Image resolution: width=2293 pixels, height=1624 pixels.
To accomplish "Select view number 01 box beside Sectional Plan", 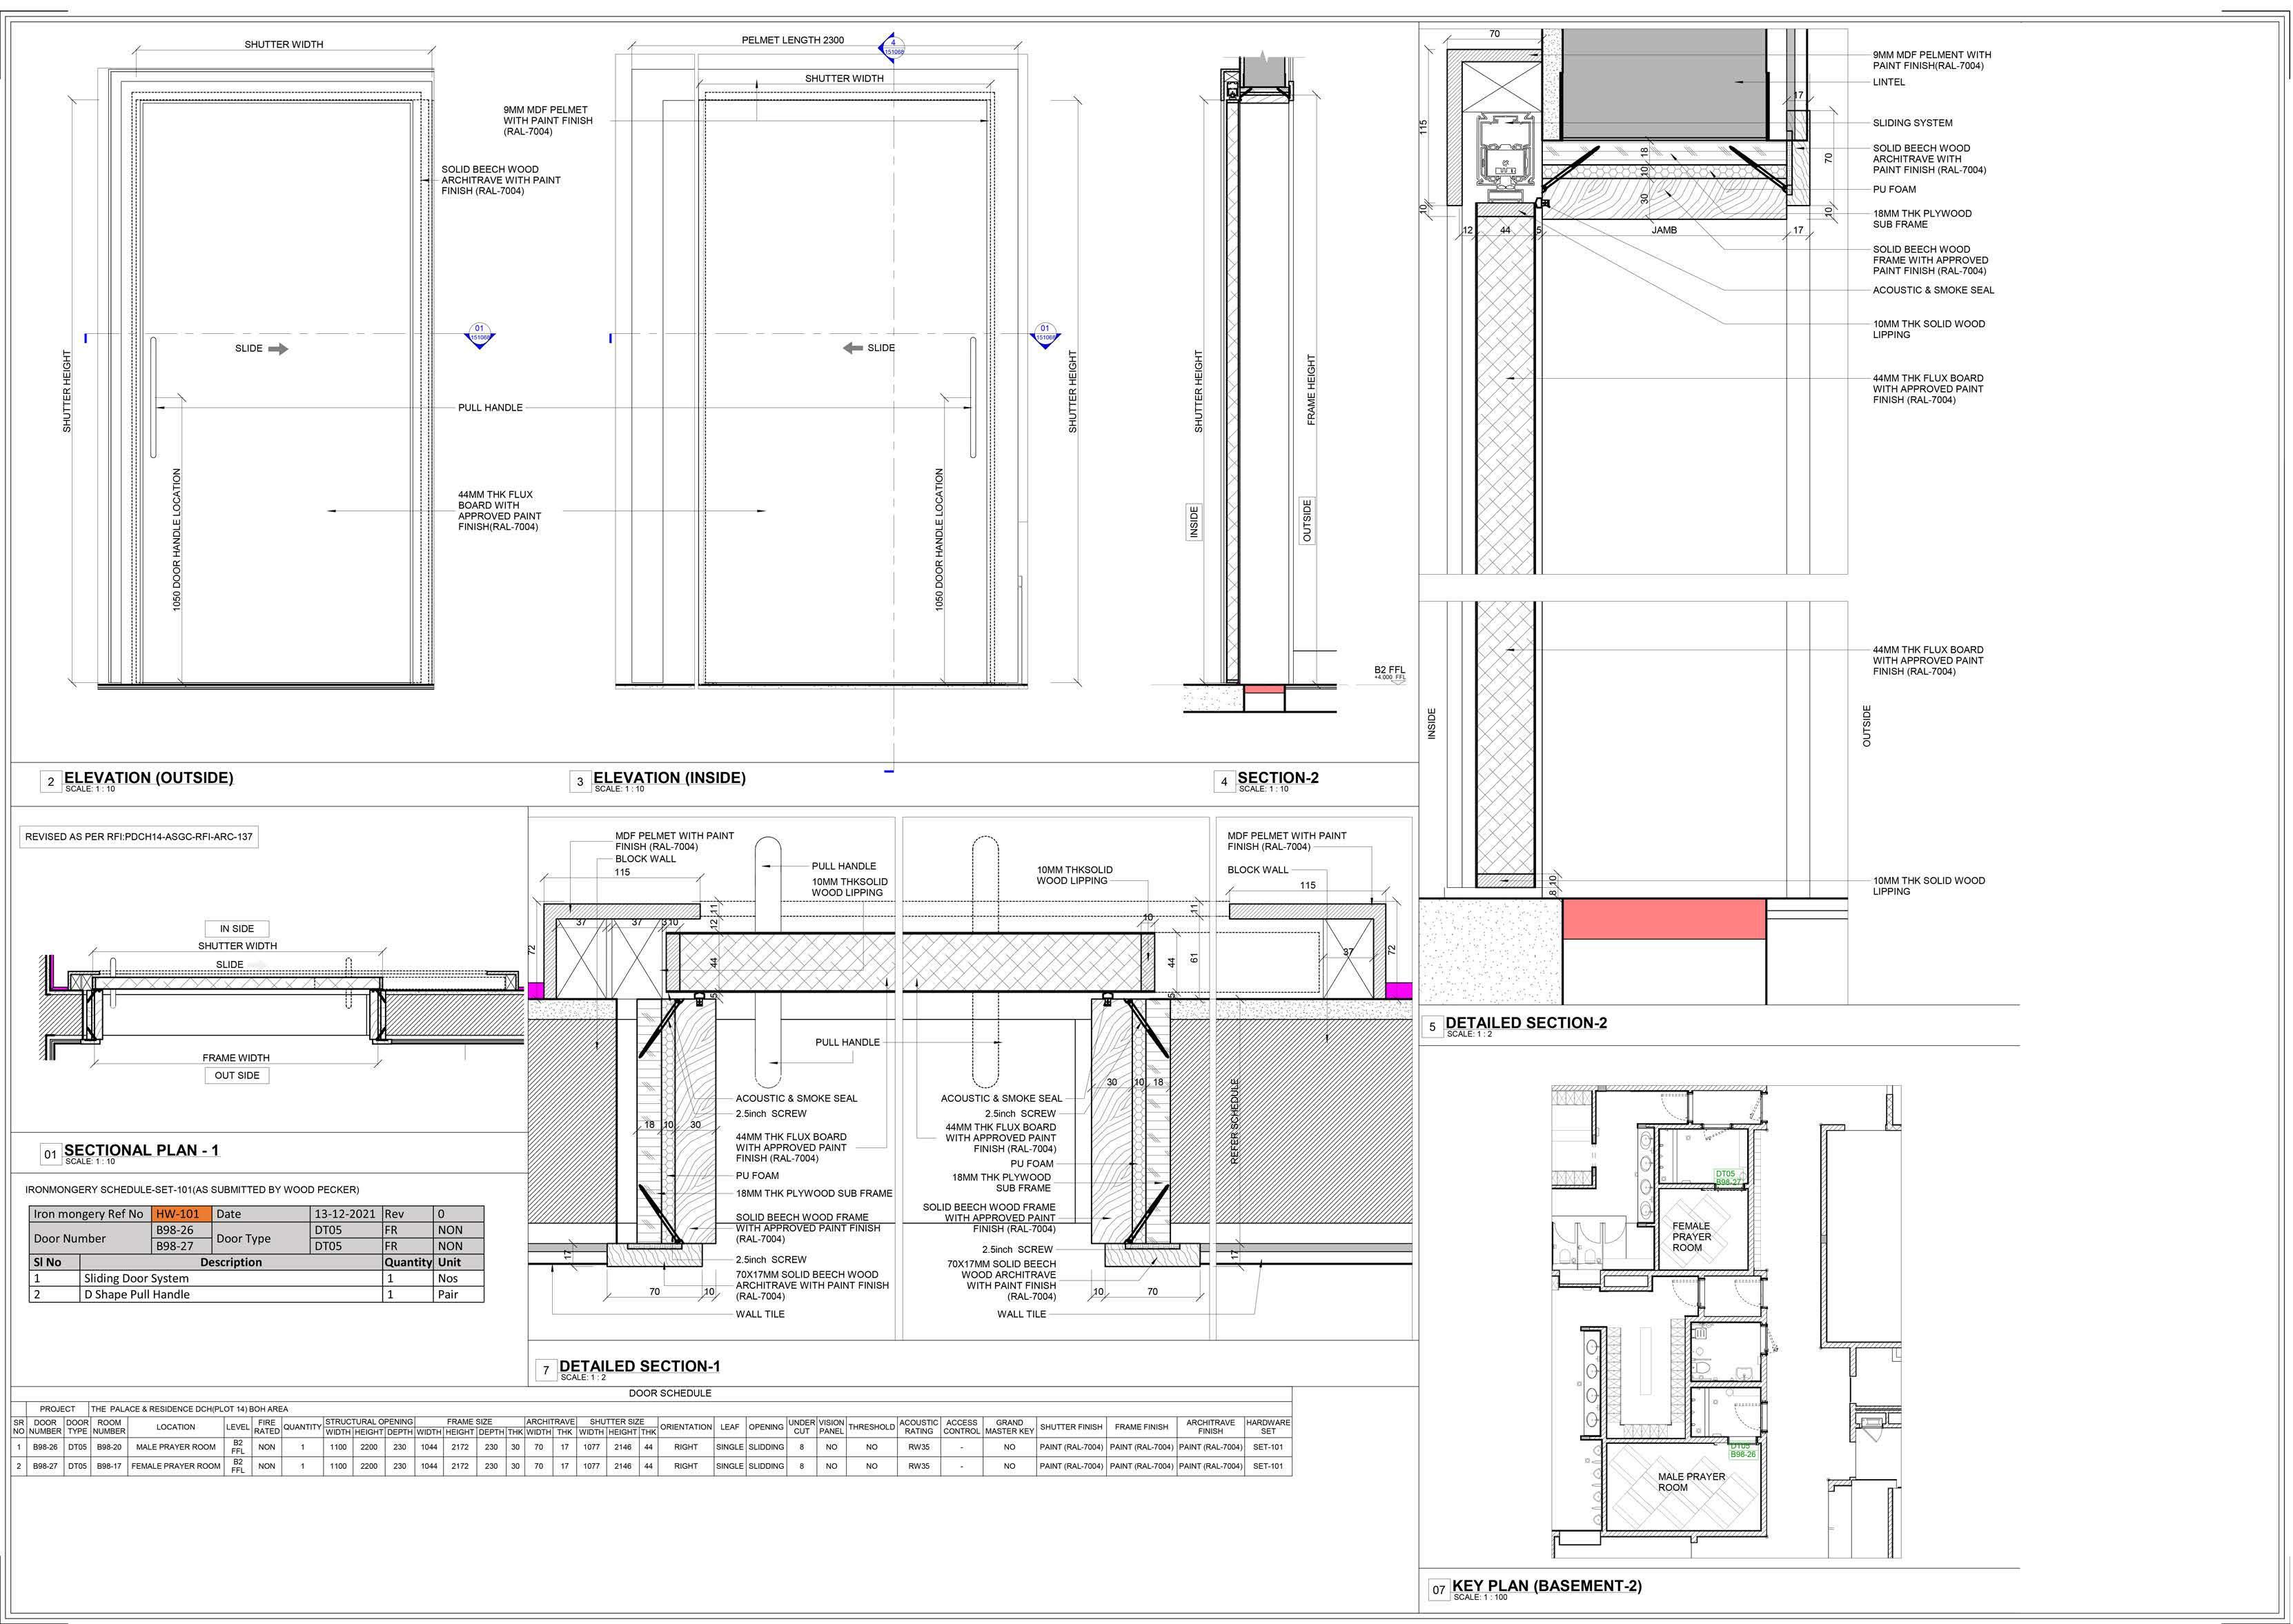I will coord(50,1155).
